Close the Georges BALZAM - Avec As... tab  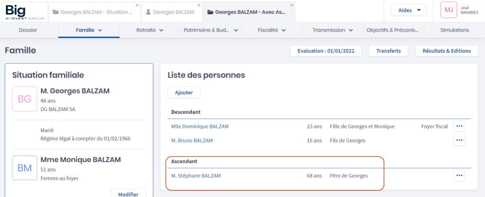[291, 5]
